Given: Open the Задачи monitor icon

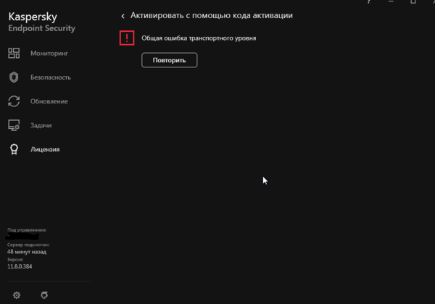Looking at the screenshot, I should point(14,125).
